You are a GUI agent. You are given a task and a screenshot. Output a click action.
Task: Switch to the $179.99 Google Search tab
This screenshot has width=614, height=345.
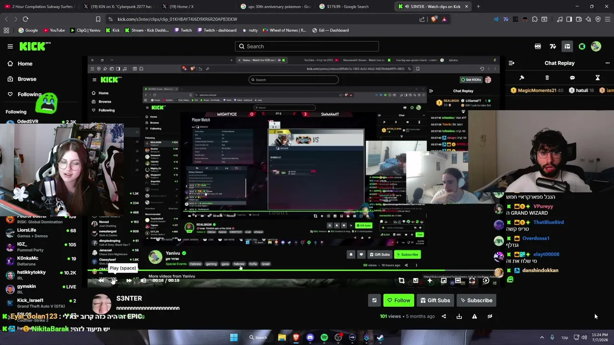pyautogui.click(x=354, y=7)
